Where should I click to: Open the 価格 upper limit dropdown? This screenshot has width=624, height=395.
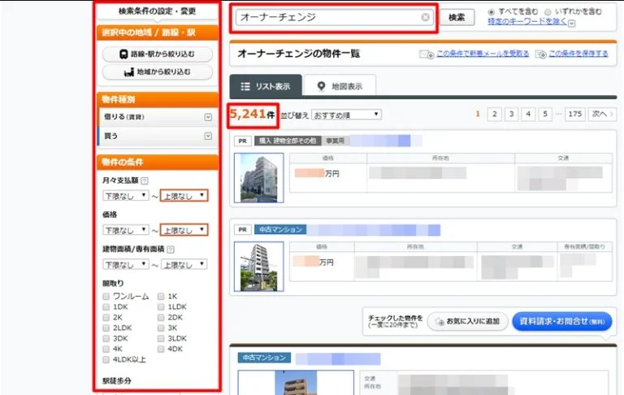pyautogui.click(x=184, y=230)
